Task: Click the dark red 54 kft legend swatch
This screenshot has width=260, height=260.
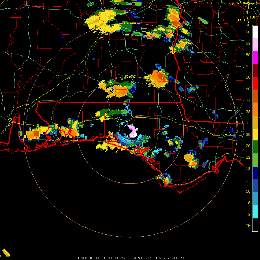Action: pyautogui.click(x=255, y=70)
